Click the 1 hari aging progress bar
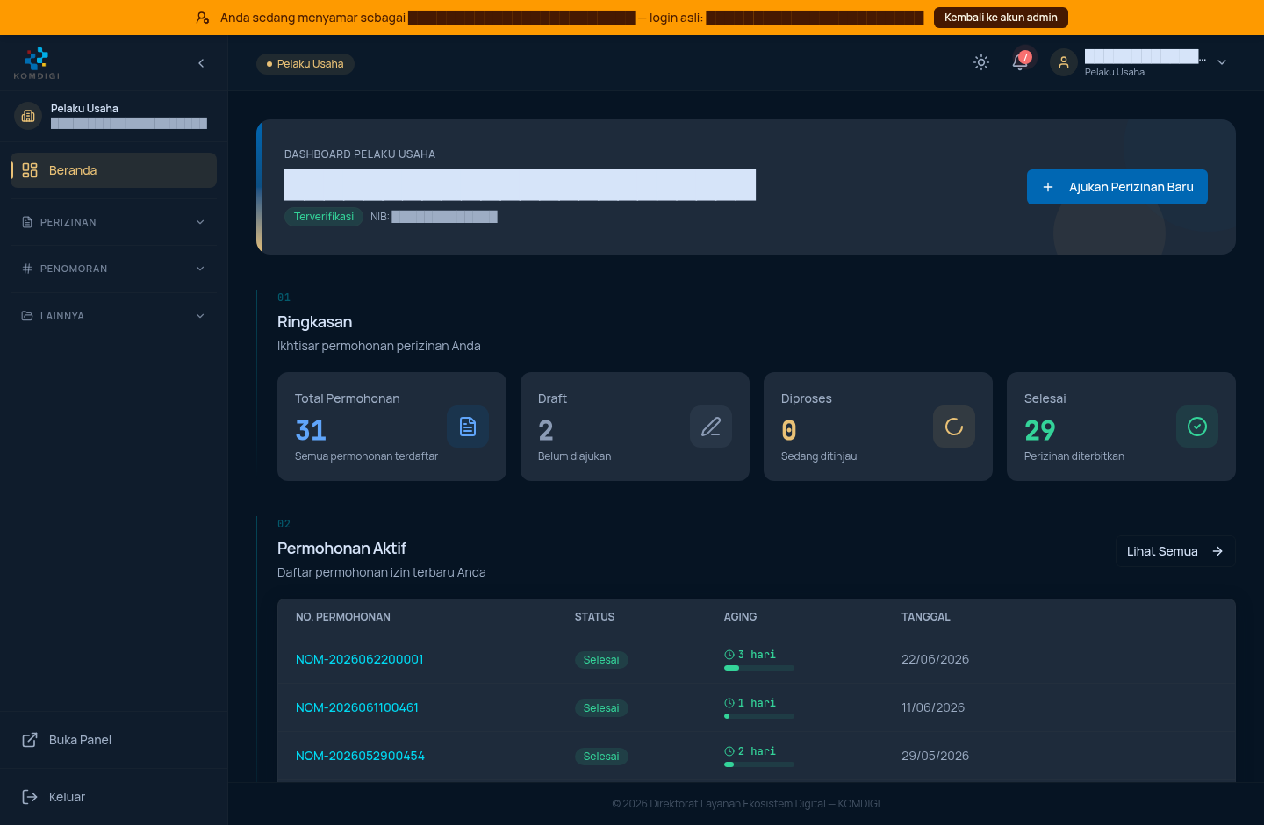 pos(759,716)
